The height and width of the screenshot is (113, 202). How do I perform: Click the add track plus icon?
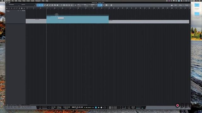(24, 8)
